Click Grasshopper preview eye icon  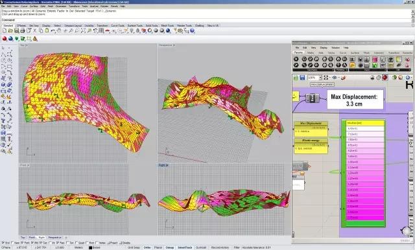click(335, 78)
